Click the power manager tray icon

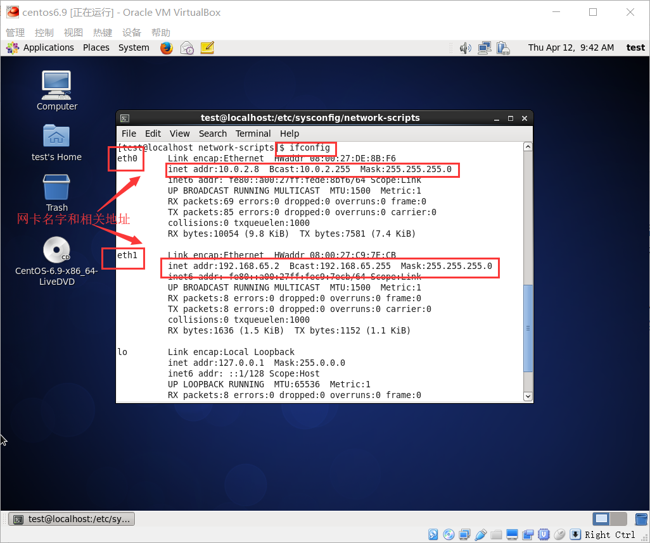[503, 48]
